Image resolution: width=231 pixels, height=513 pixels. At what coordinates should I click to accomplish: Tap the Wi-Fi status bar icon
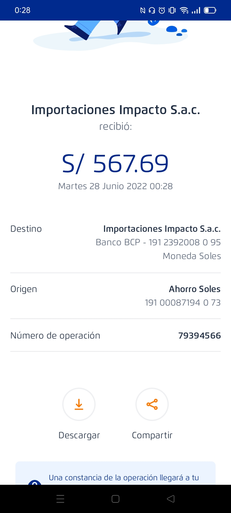pos(184,10)
